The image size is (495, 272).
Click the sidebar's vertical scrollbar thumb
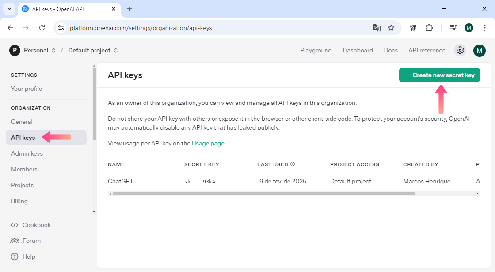point(94,104)
